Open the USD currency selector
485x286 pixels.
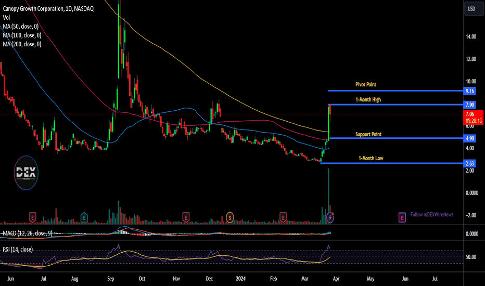pyautogui.click(x=474, y=9)
